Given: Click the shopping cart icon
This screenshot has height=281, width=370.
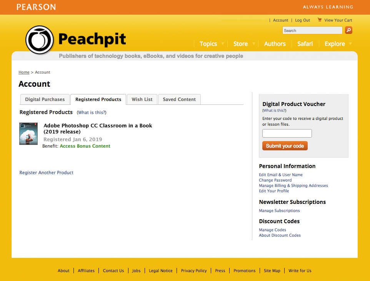Looking at the screenshot, I should tap(320, 20).
